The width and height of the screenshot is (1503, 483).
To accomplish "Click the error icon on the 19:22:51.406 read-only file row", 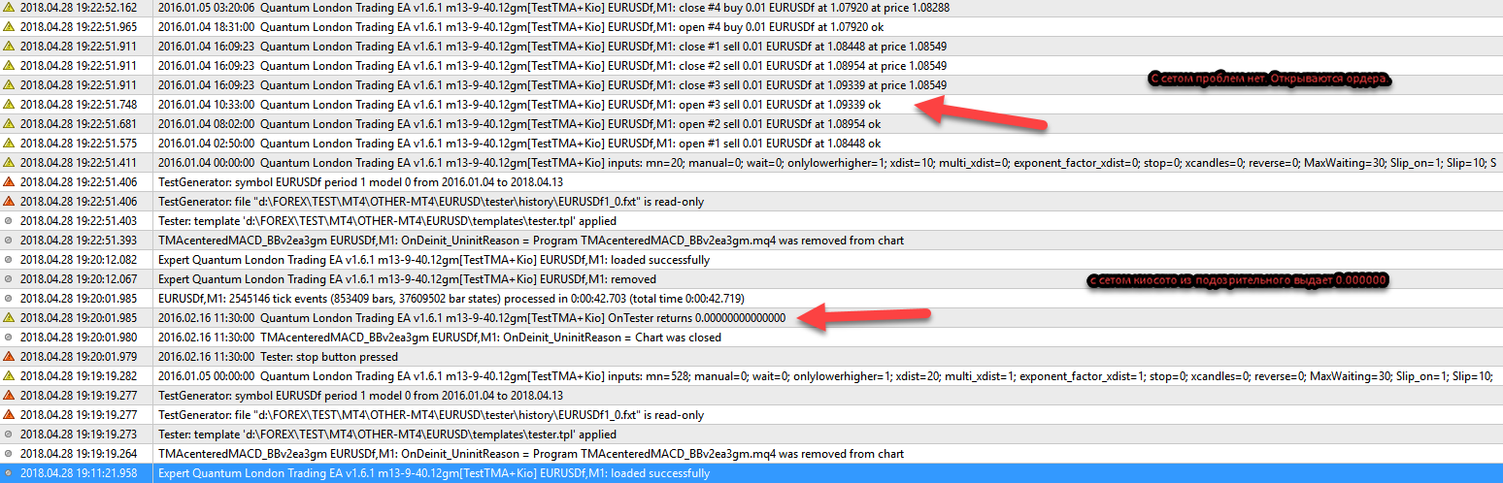I will [9, 201].
